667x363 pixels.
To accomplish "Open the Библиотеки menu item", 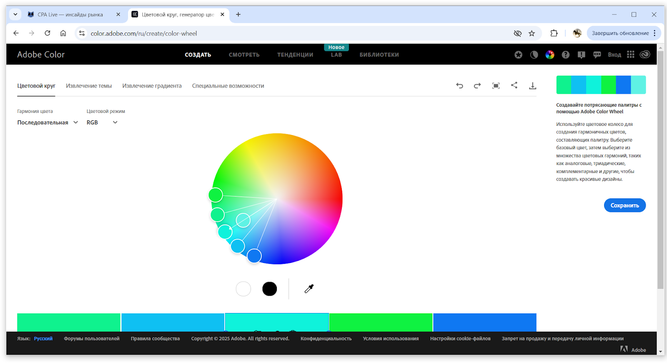I will tap(379, 55).
